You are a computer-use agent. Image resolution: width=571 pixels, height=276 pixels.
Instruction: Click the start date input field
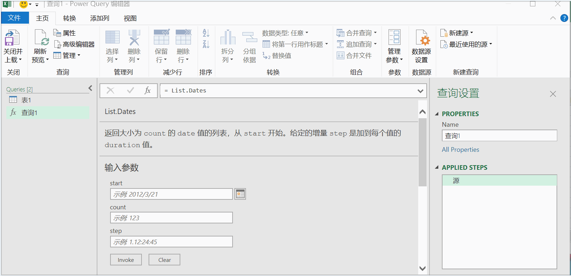point(172,194)
